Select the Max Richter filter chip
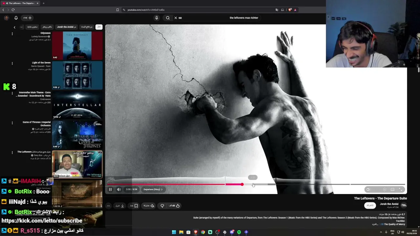The height and width of the screenshot is (236, 420). click(47, 27)
